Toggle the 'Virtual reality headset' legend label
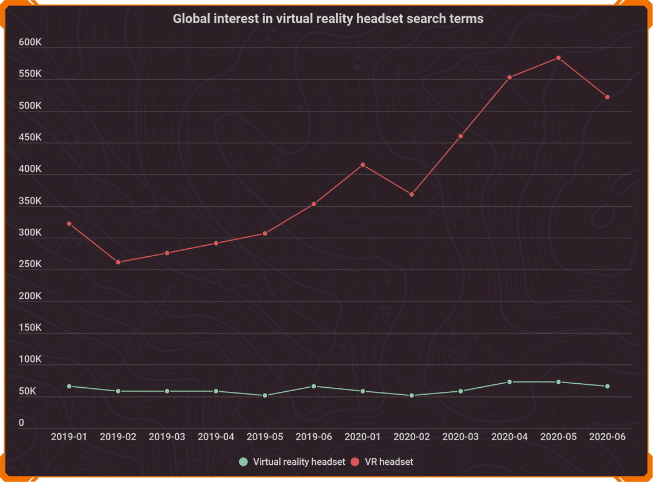 299,462
